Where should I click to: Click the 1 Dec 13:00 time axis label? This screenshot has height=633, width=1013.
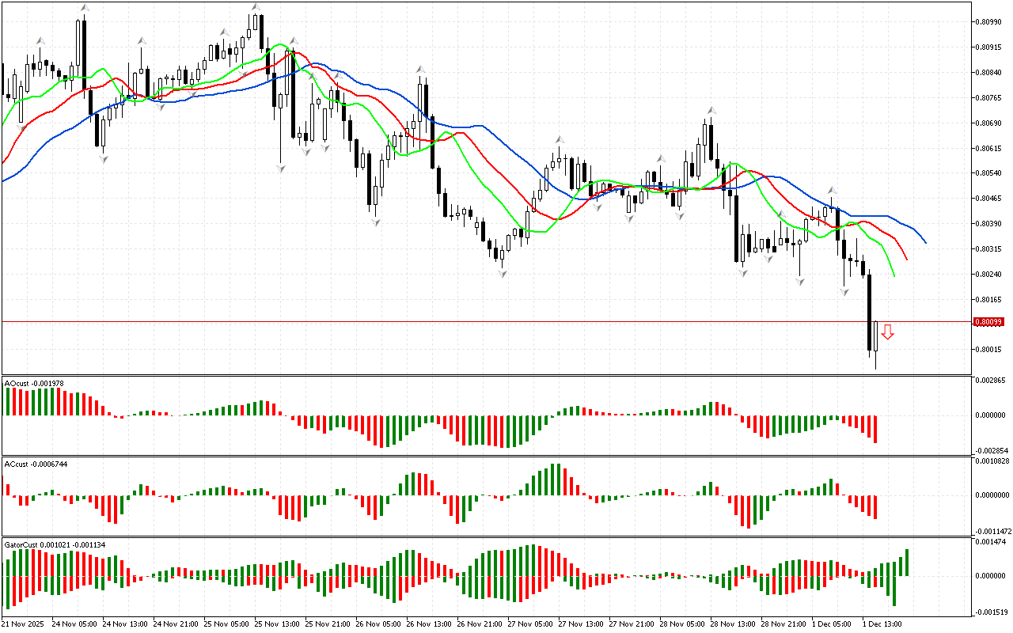(x=881, y=624)
